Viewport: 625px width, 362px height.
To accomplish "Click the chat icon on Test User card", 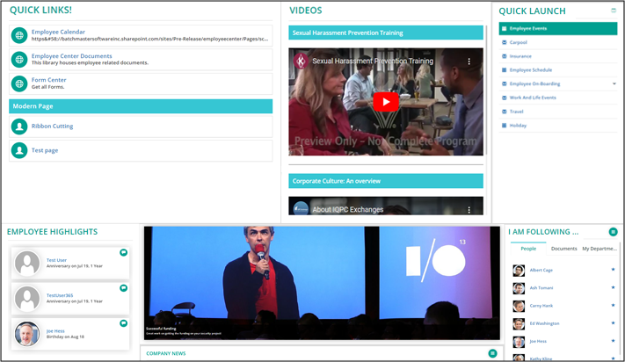I will coord(123,253).
